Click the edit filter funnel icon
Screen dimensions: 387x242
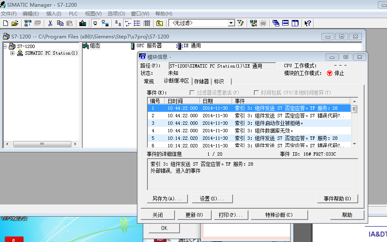(240, 23)
